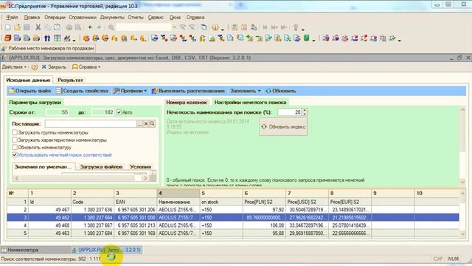
Task: Click the Paste clipboard icon
Action: [57, 27]
